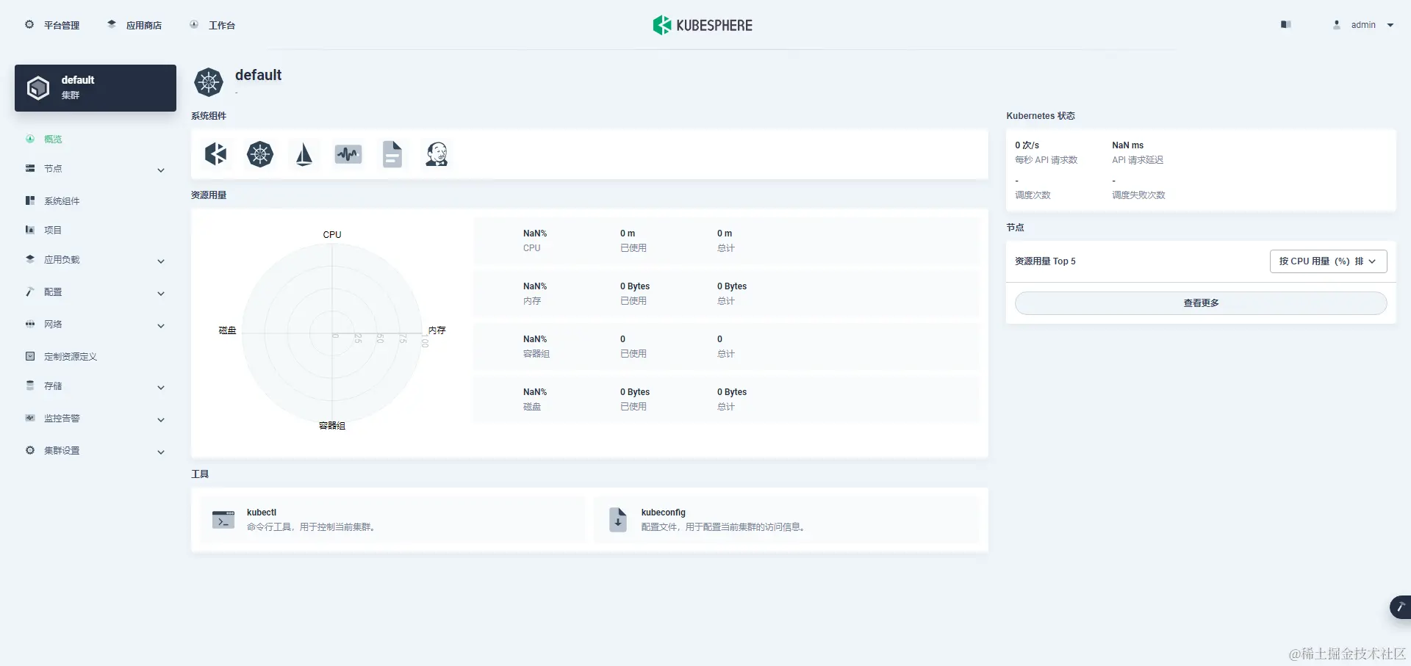Click the NaN% 磁盘 disk usage row
Screen dimensions: 1411x666
click(x=726, y=399)
